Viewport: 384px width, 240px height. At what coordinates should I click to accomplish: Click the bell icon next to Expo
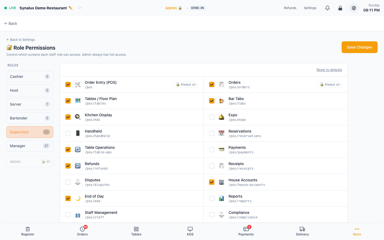click(x=221, y=117)
